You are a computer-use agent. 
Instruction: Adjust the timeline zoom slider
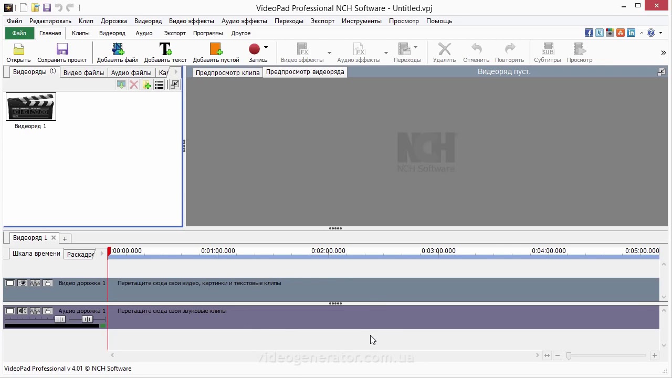coord(569,355)
